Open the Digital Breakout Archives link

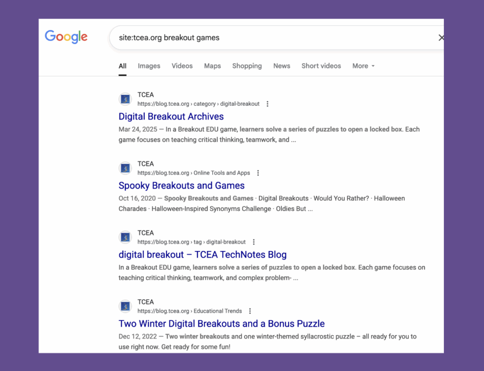171,117
